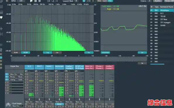Click Meter button on Main Out channel

[89, 104]
